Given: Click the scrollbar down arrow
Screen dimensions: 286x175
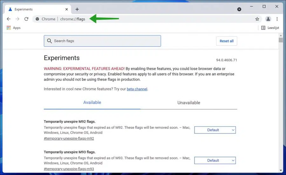Looking at the screenshot, I should pyautogui.click(x=281, y=170).
